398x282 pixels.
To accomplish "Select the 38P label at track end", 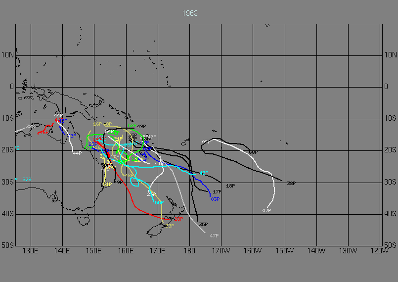I will [x=291, y=184].
